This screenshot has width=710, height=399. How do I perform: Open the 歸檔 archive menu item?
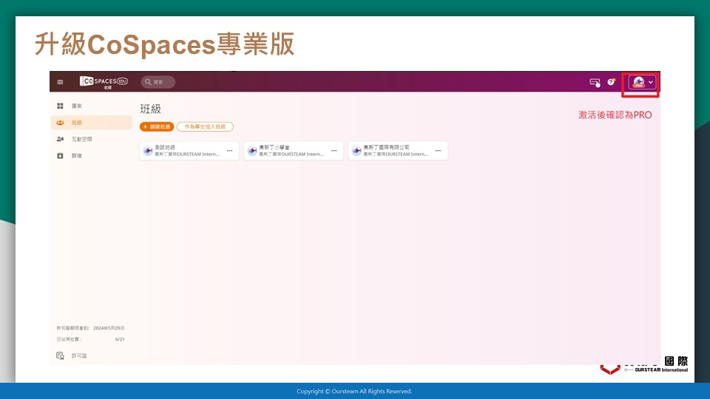point(91,156)
